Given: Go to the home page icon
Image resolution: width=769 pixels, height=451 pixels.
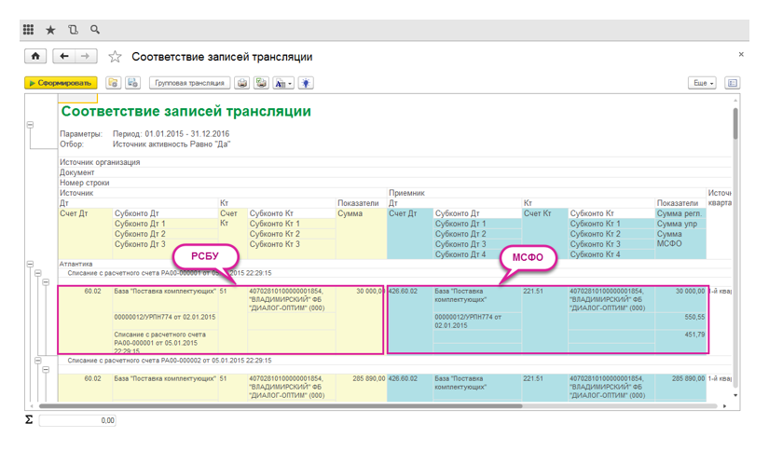Looking at the screenshot, I should tap(35, 56).
